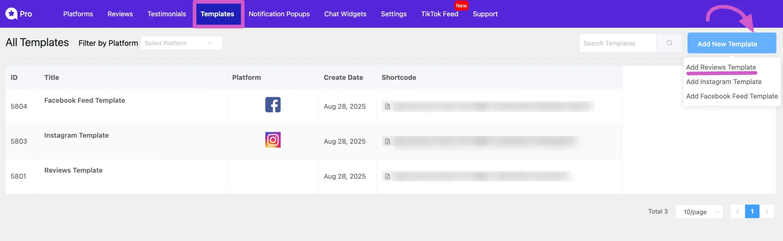Go to next page arrow
This screenshot has width=783, height=241.
coord(766,211)
